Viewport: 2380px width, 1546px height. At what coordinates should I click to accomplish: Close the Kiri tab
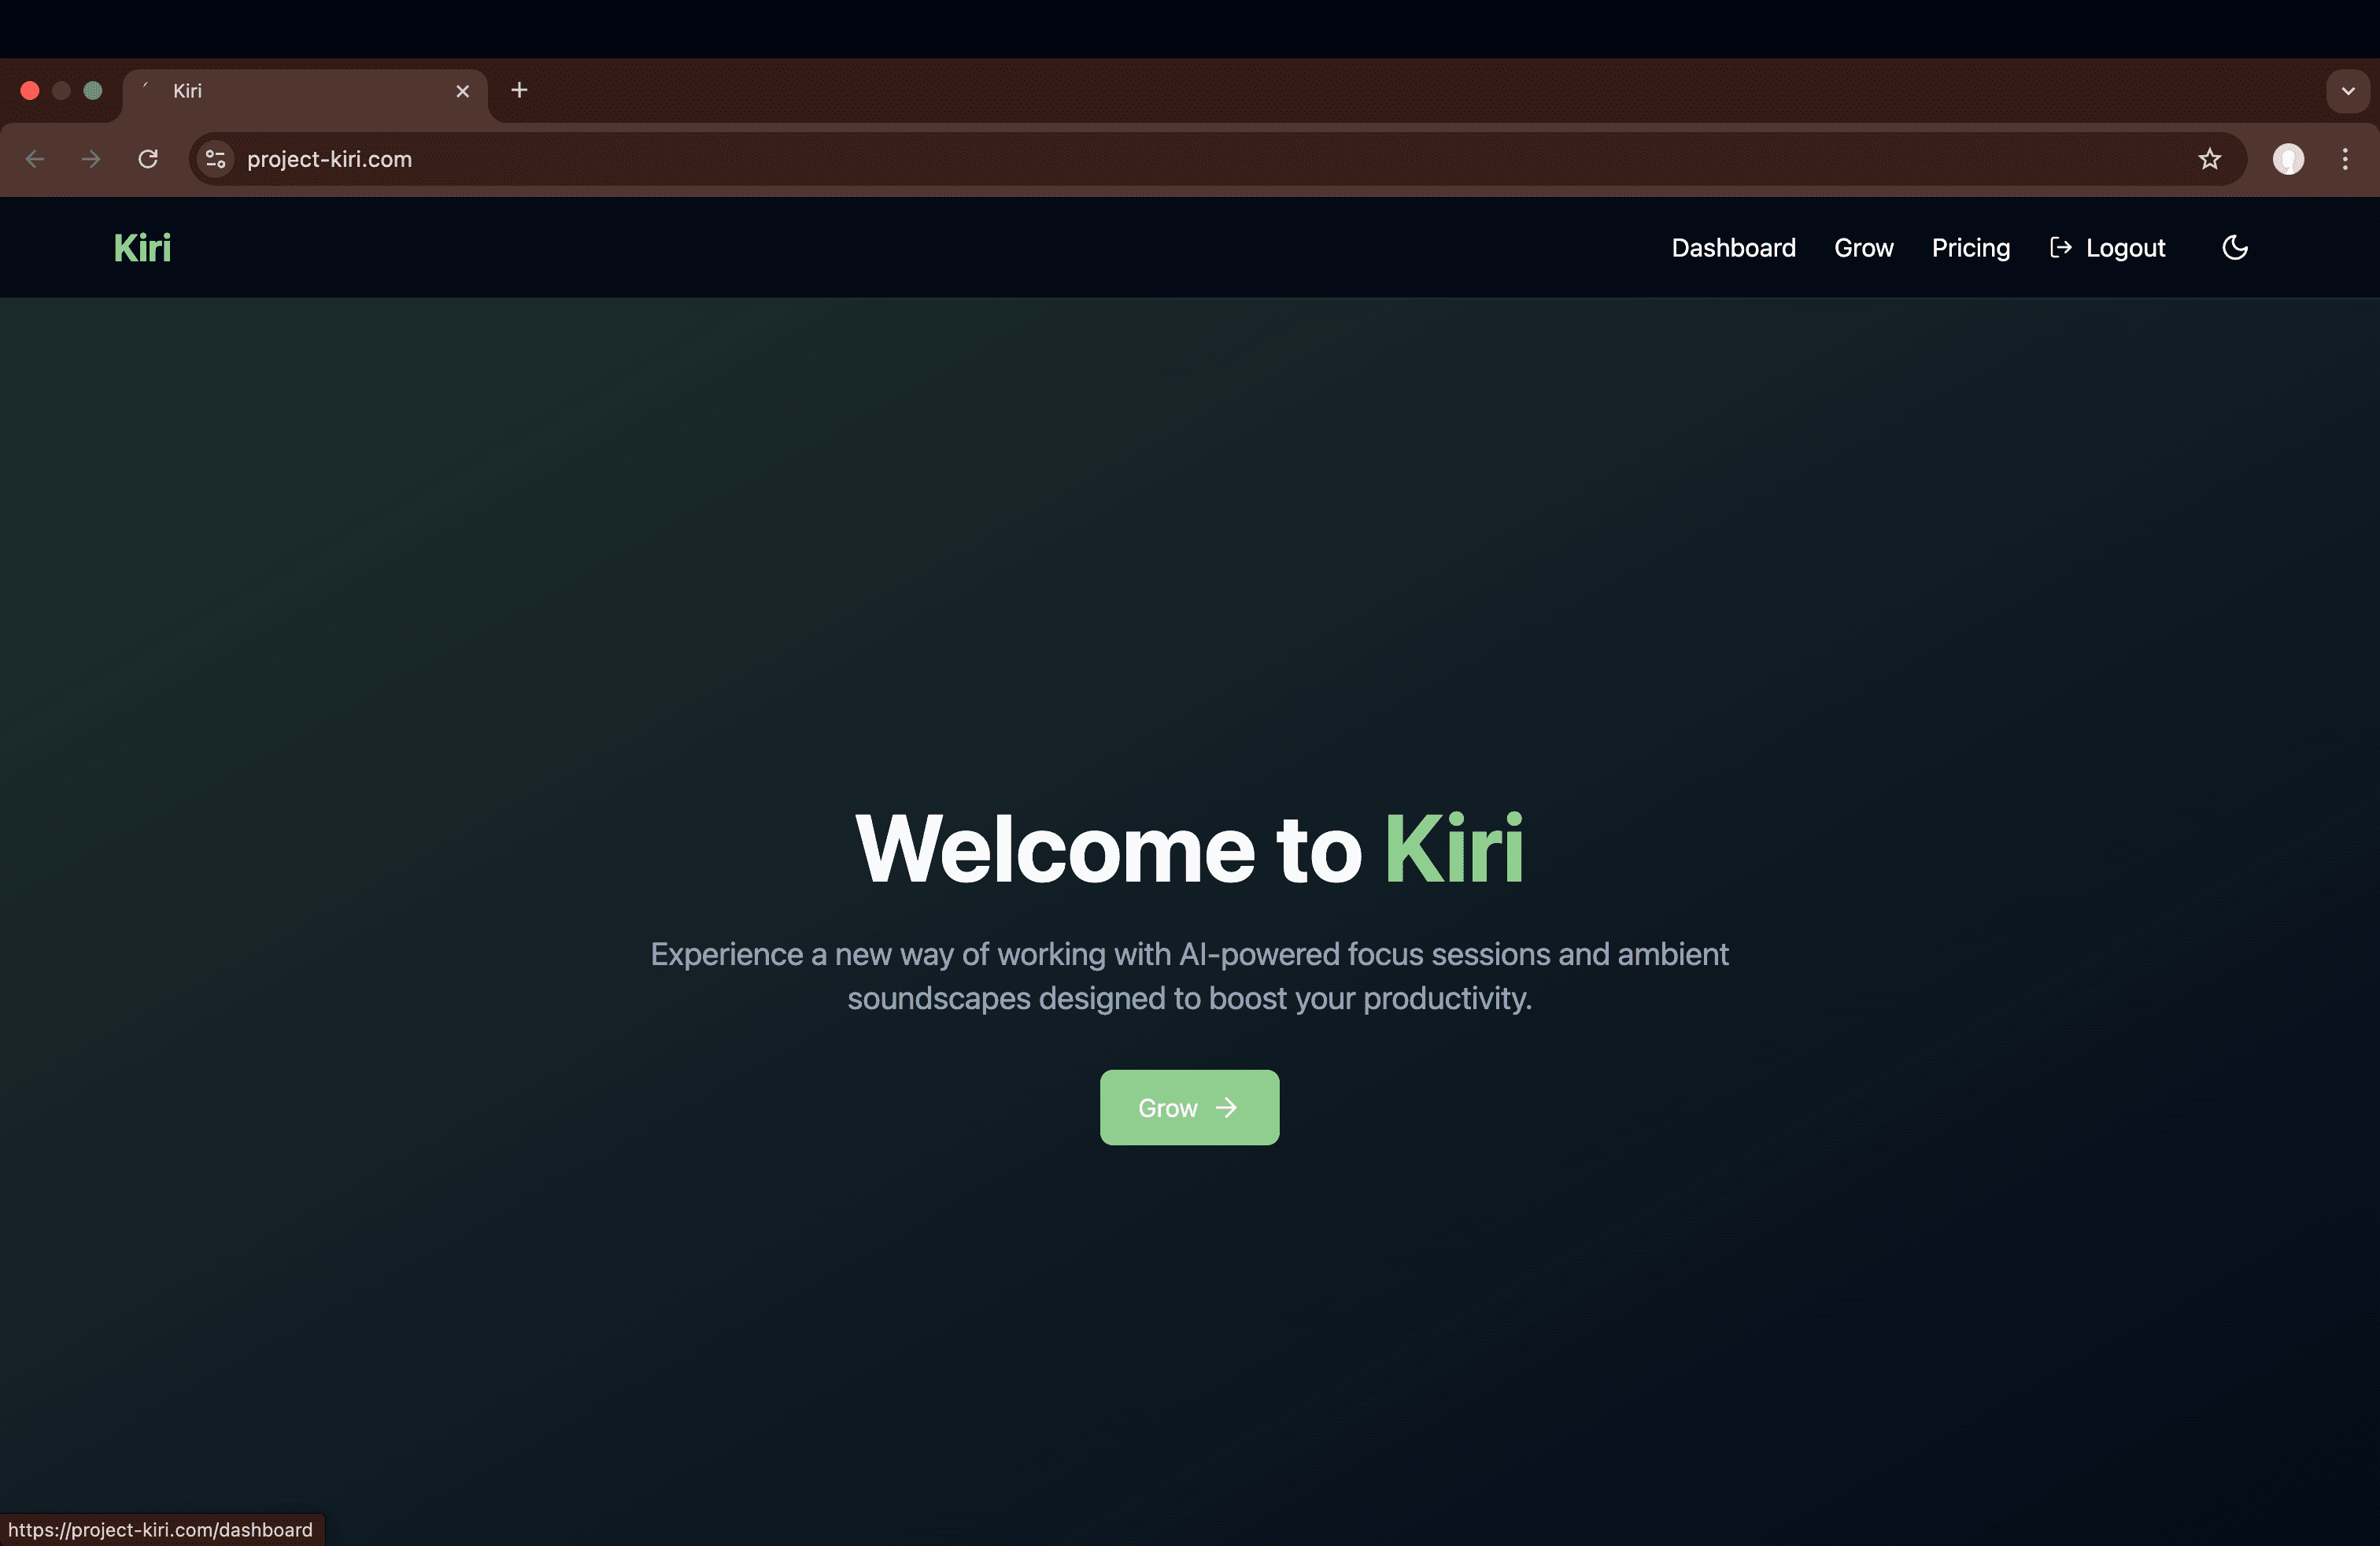point(462,90)
